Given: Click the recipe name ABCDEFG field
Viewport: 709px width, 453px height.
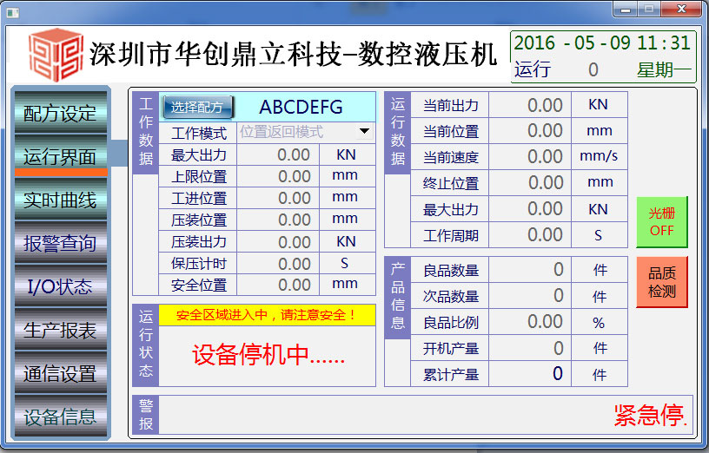Looking at the screenshot, I should [301, 107].
